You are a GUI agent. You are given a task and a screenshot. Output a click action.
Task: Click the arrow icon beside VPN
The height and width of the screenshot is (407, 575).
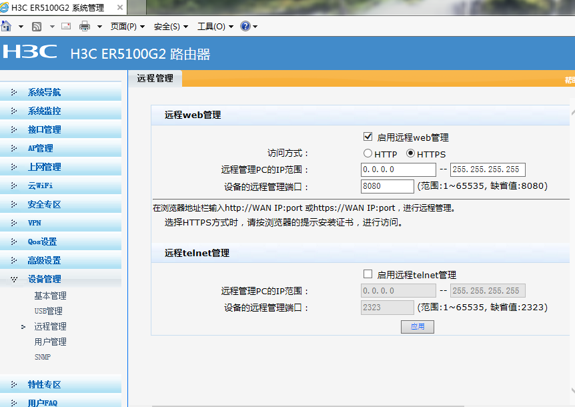(x=14, y=223)
